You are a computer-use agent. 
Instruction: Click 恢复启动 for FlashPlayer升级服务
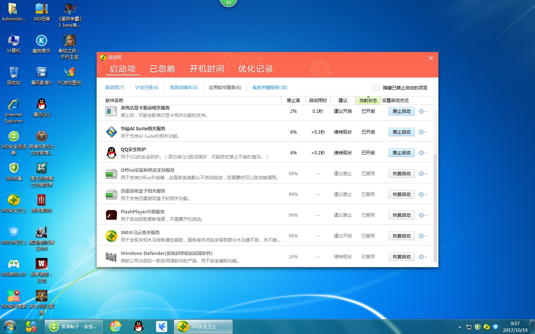[x=402, y=215]
